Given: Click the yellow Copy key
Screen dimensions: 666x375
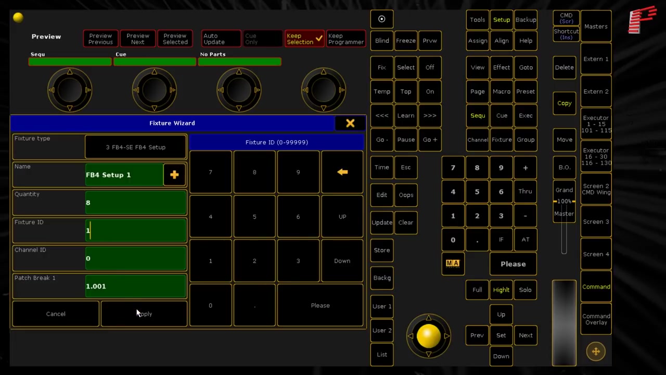Looking at the screenshot, I should point(564,103).
